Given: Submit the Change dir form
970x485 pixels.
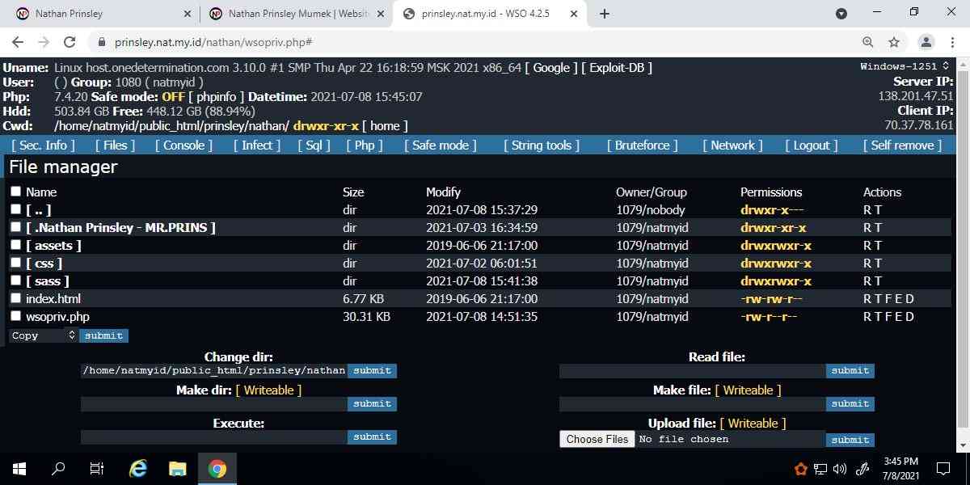Looking at the screenshot, I should [372, 370].
